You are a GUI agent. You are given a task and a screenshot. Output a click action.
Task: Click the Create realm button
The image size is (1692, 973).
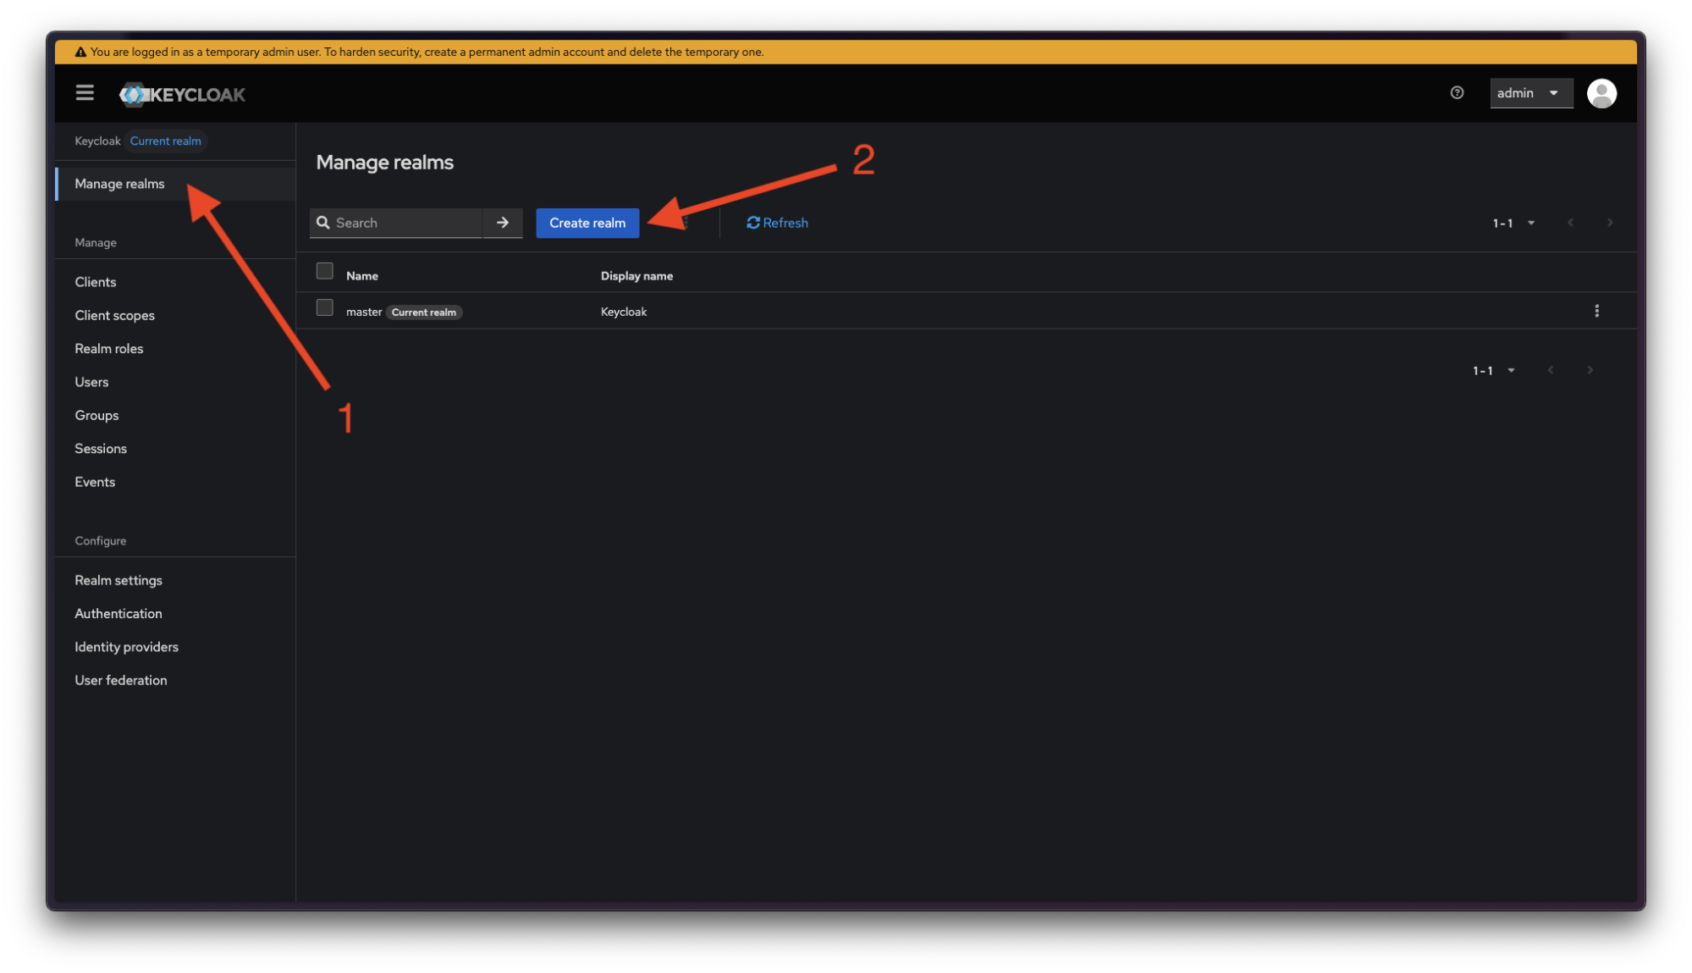click(587, 223)
